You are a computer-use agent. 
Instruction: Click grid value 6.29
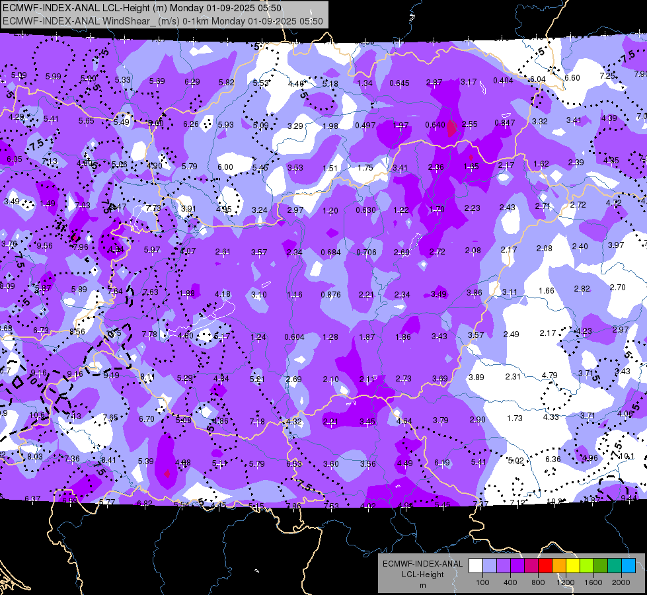tap(192, 82)
